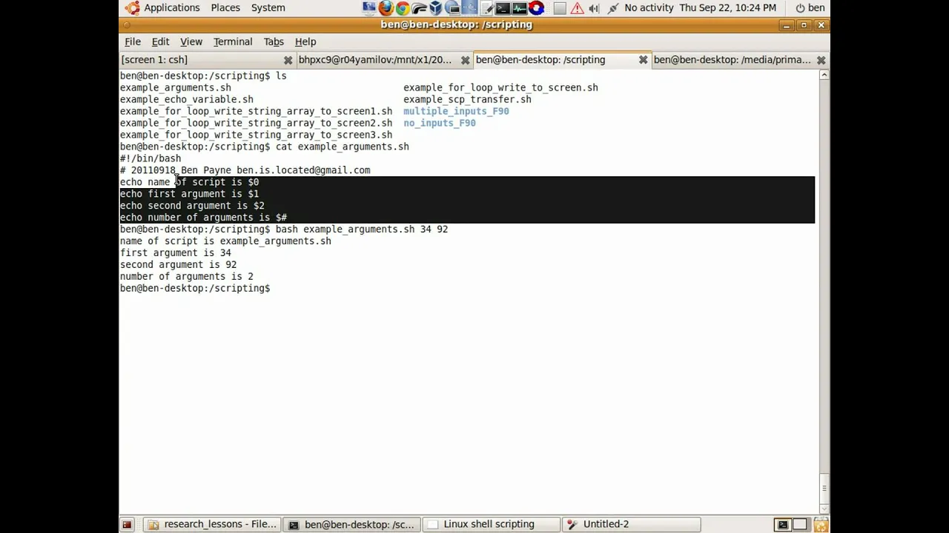Open the Terminal menu in menu bar
This screenshot has height=533, width=949.
pyautogui.click(x=233, y=41)
